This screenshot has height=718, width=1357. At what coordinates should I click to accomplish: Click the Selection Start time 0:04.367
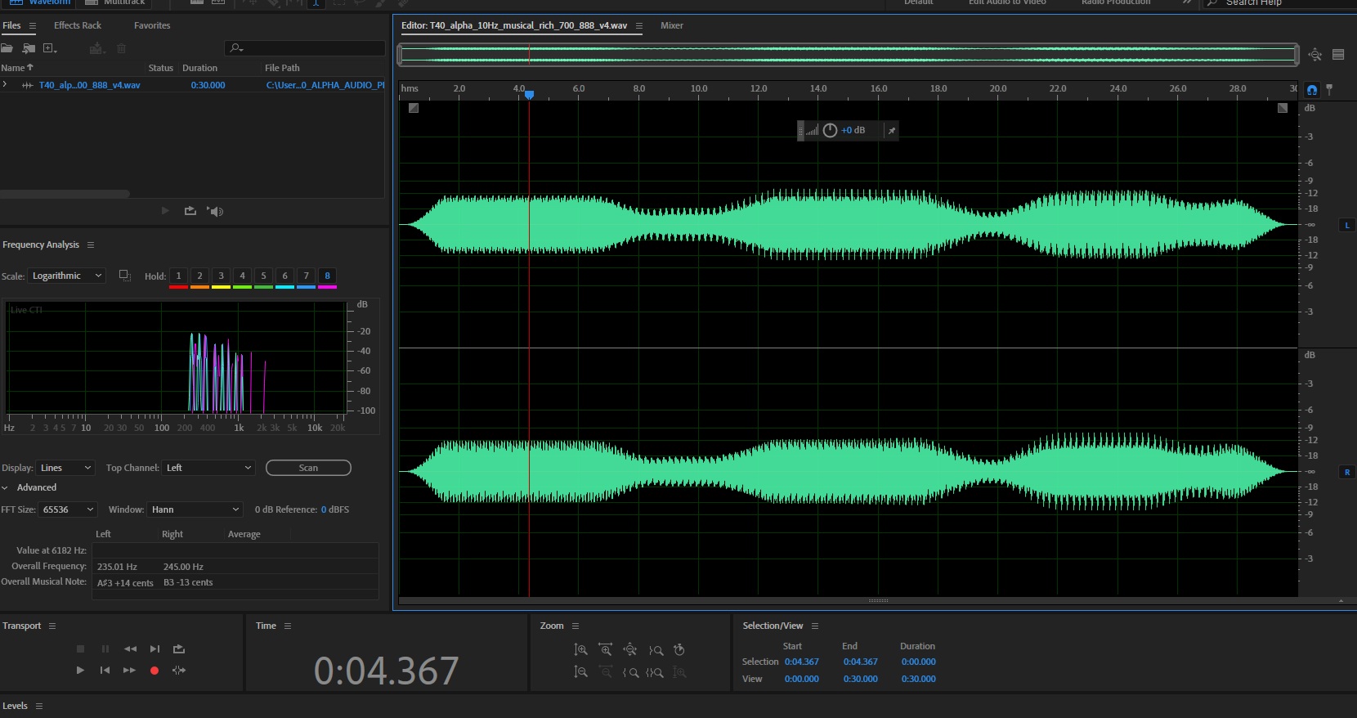(x=802, y=662)
